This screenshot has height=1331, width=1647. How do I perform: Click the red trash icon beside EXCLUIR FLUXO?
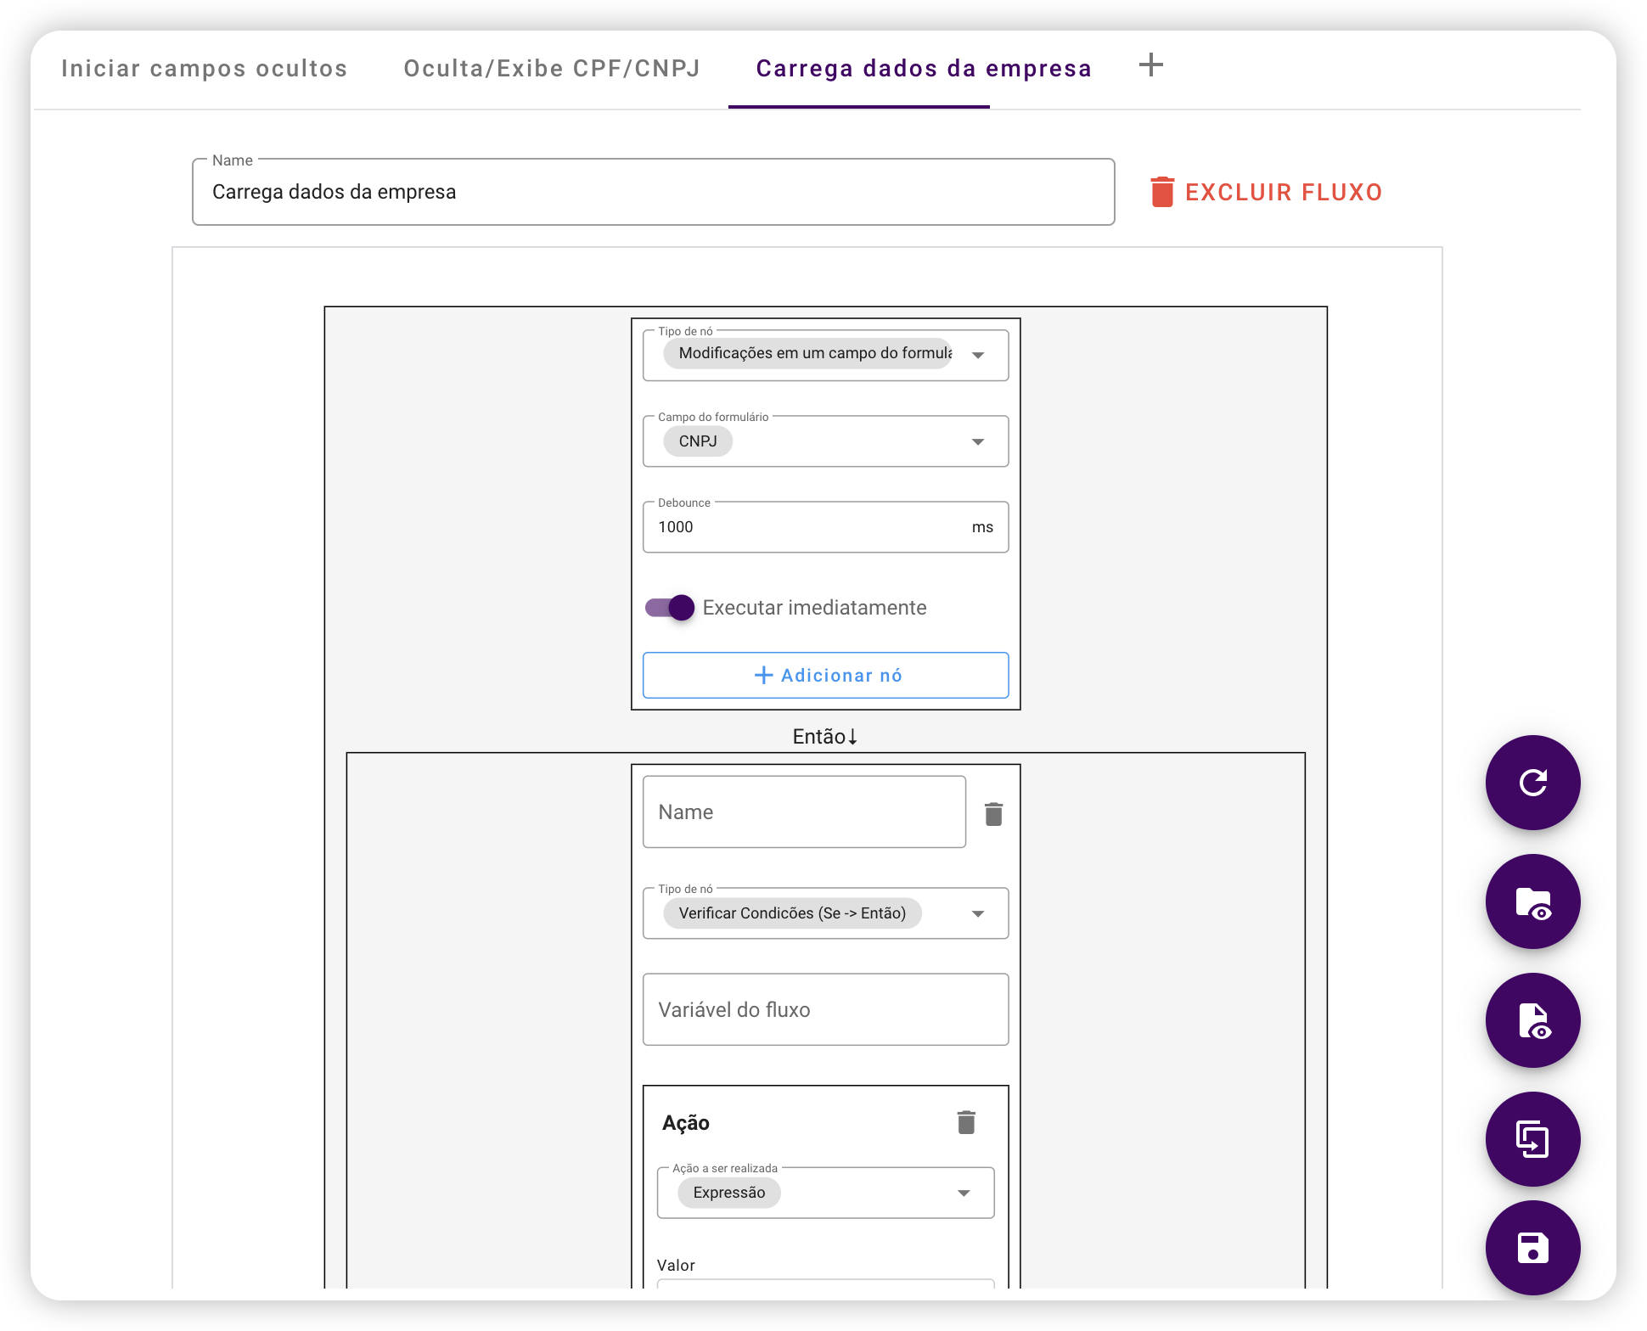[1162, 192]
